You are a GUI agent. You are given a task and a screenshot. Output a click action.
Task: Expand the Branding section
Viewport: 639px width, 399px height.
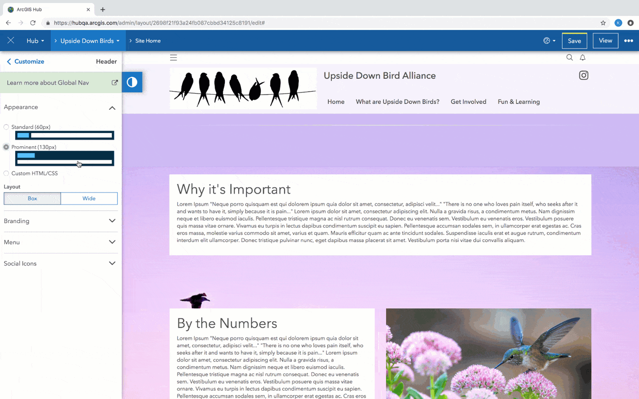[x=60, y=221]
